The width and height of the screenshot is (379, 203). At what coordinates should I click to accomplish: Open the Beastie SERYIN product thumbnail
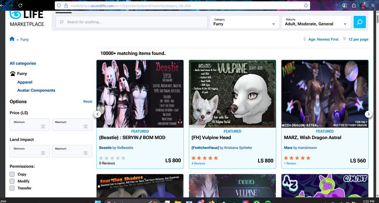click(x=140, y=94)
